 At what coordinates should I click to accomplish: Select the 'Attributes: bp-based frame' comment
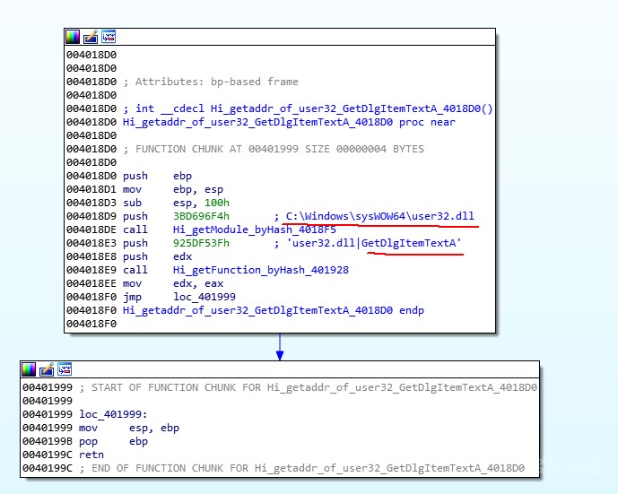tap(211, 82)
